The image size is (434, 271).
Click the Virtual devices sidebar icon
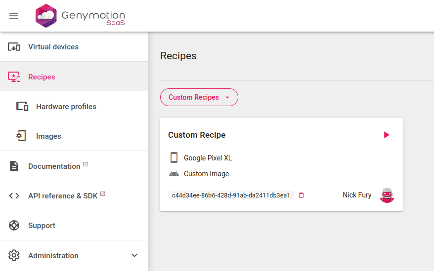(x=14, y=47)
